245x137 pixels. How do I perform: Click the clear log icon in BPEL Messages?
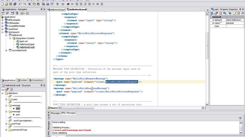point(240,118)
